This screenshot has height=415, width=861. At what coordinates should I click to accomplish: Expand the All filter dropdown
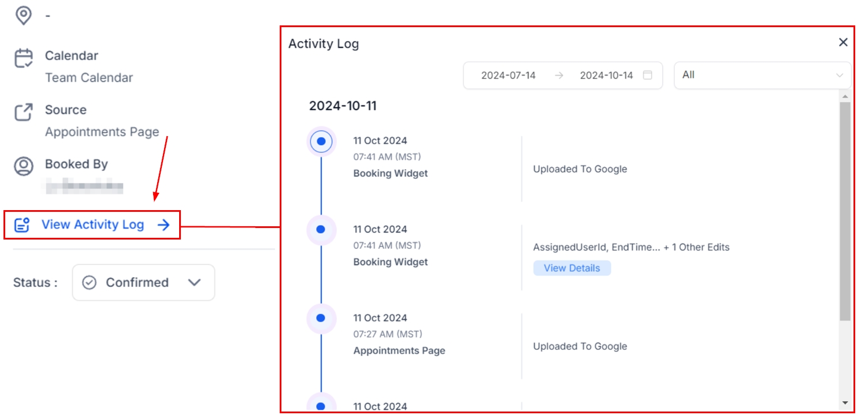click(762, 75)
